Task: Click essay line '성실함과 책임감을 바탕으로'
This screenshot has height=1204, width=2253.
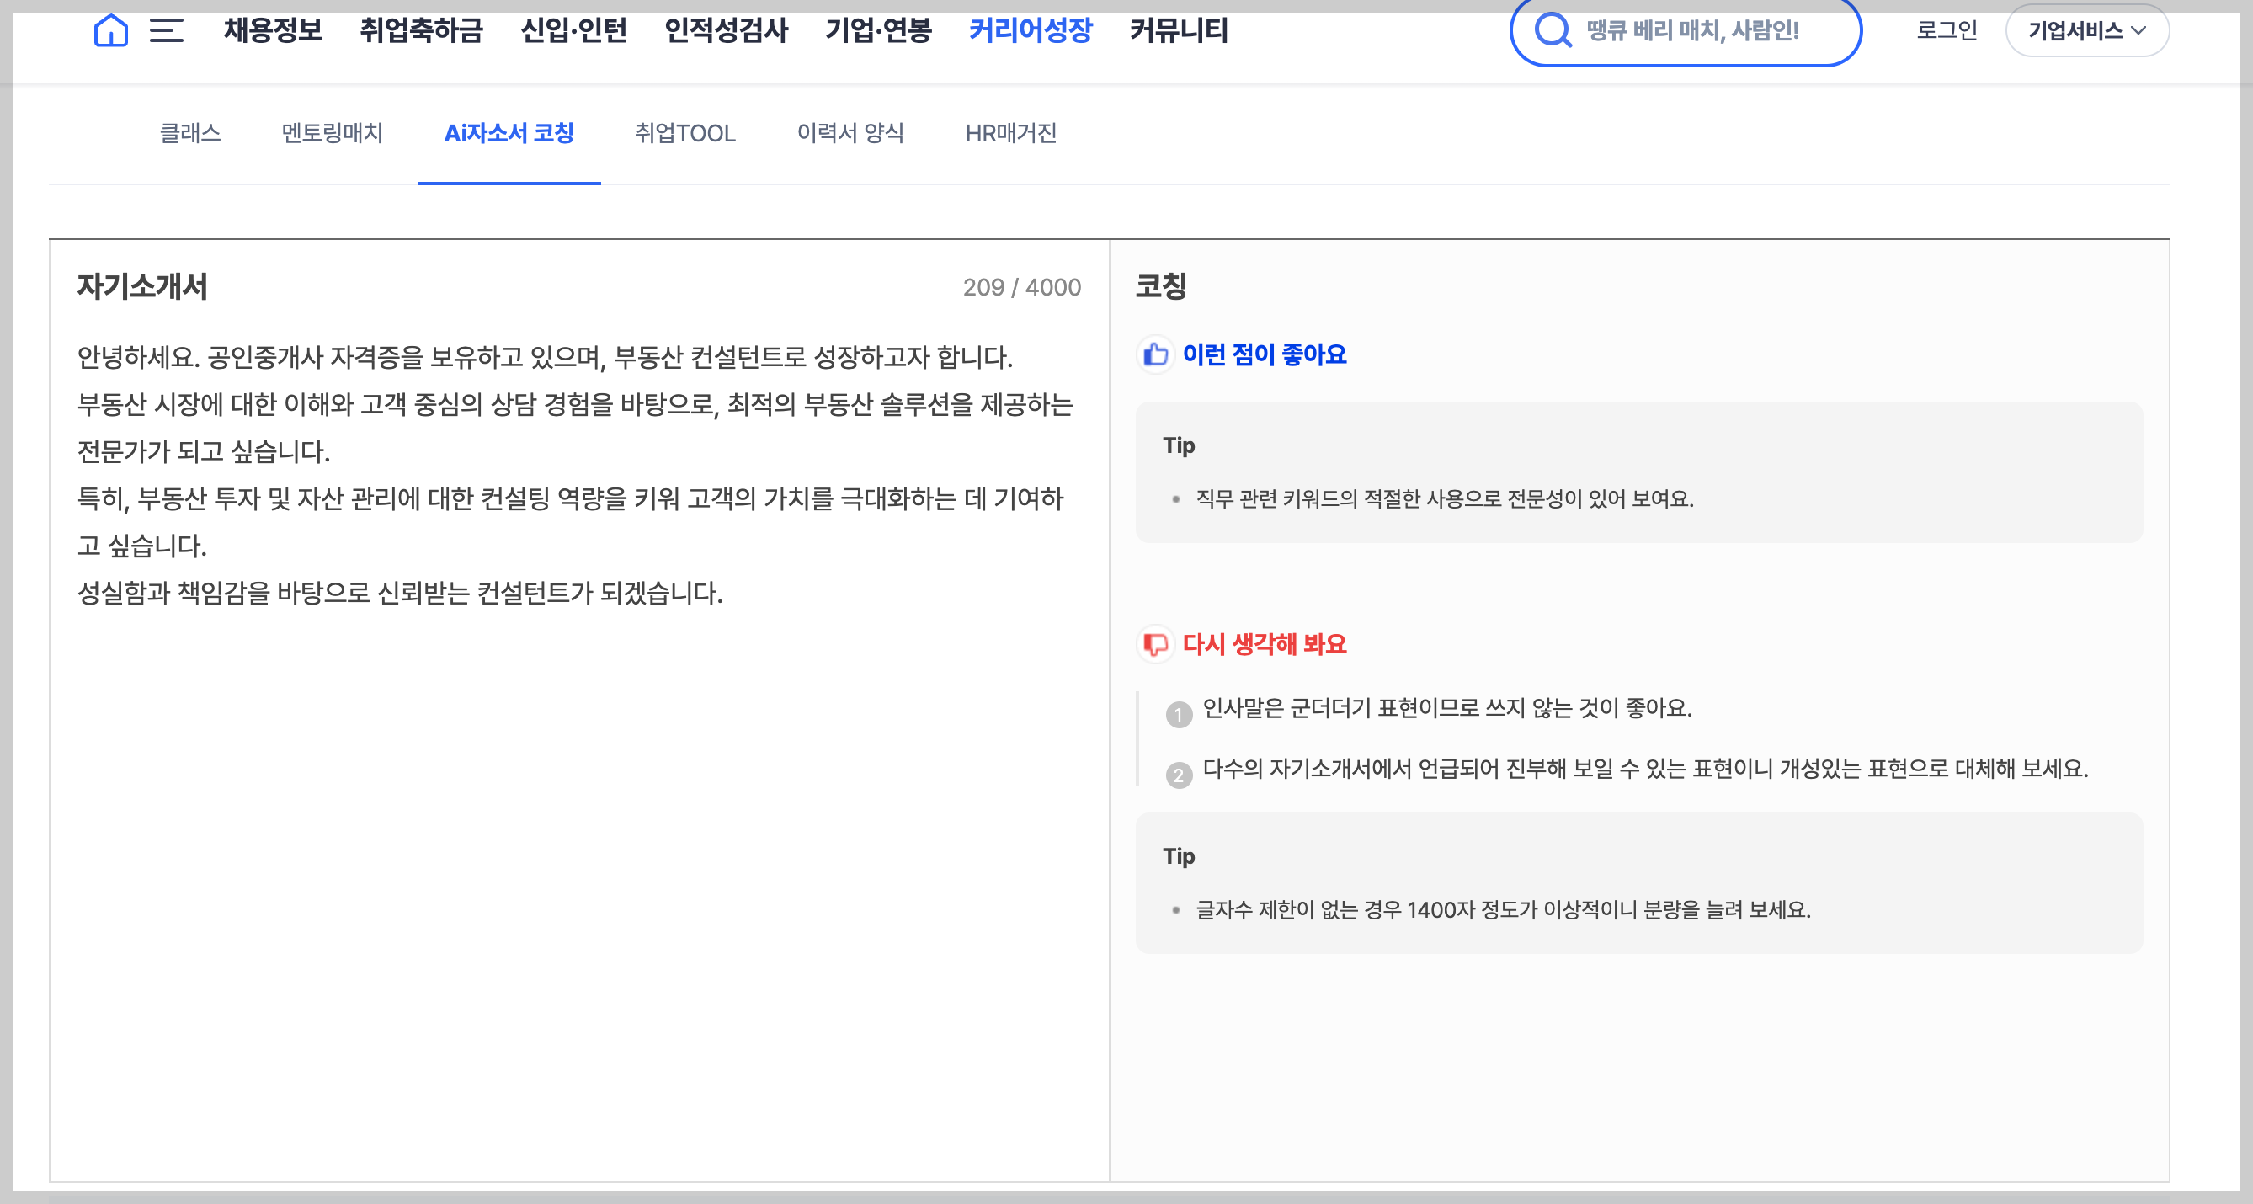Action: coord(400,593)
